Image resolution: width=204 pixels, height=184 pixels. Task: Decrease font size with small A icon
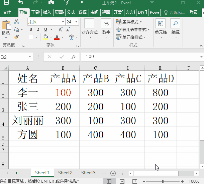(x=68, y=29)
